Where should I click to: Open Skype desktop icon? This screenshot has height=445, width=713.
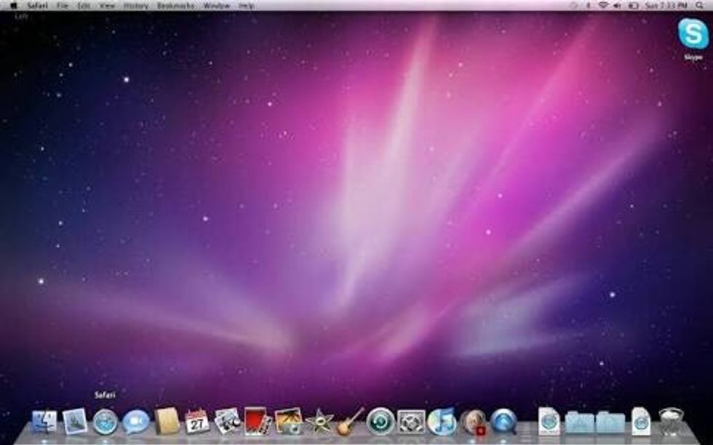click(693, 36)
